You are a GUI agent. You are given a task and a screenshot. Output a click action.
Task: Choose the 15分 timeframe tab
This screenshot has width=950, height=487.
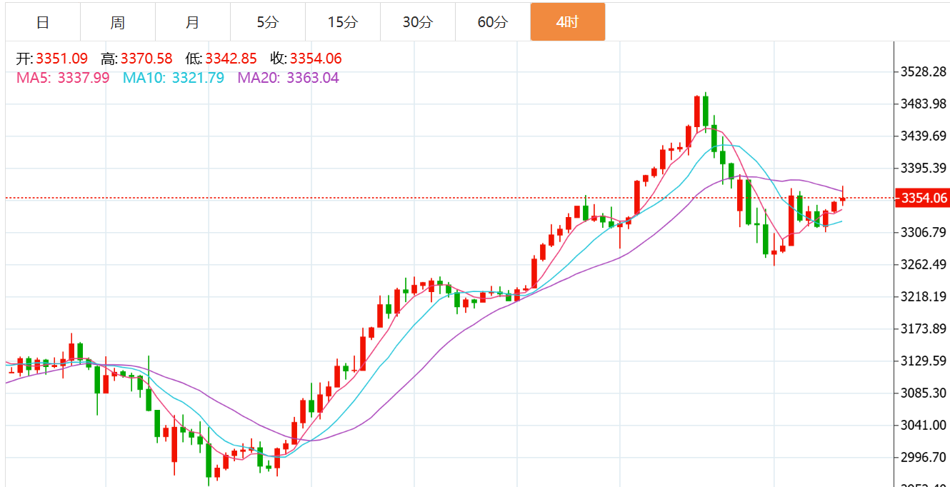[x=343, y=22]
